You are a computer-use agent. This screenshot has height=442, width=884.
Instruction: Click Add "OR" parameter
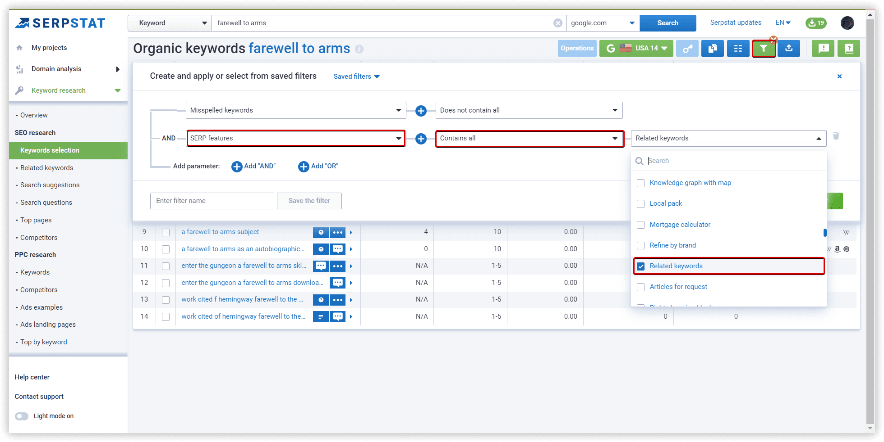point(318,167)
